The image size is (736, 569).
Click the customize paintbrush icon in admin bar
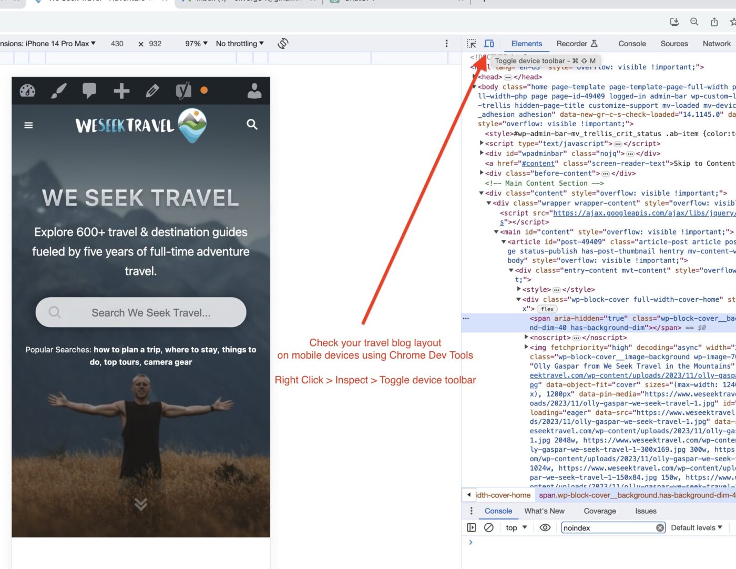[58, 91]
